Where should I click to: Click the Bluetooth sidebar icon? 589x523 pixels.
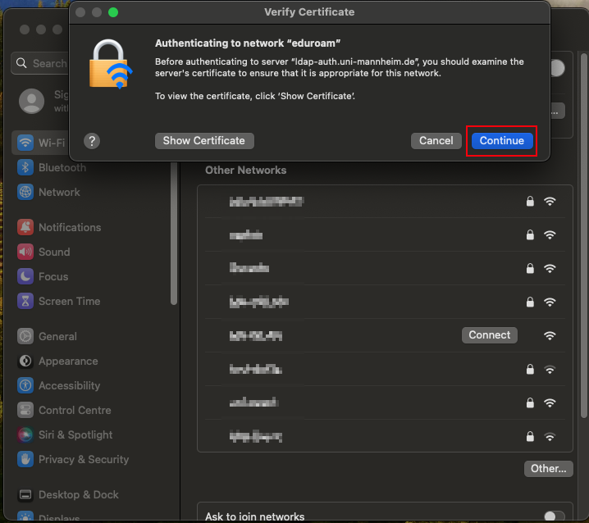(25, 167)
